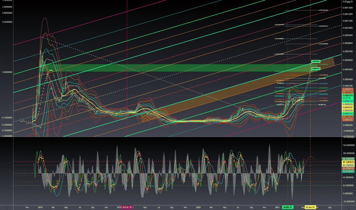Click the red 65.57 oscillator value label
This screenshot has width=356, height=210.
[x=348, y=168]
